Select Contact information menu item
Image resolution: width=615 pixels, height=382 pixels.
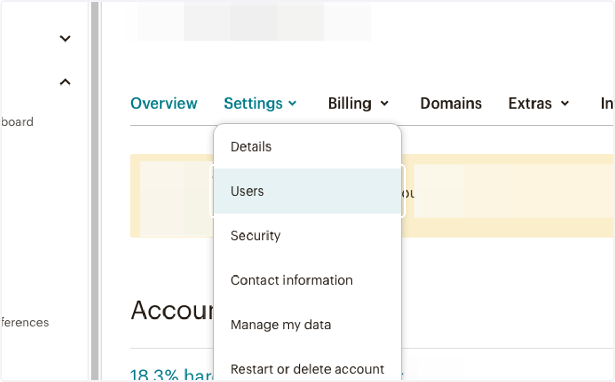307,280
